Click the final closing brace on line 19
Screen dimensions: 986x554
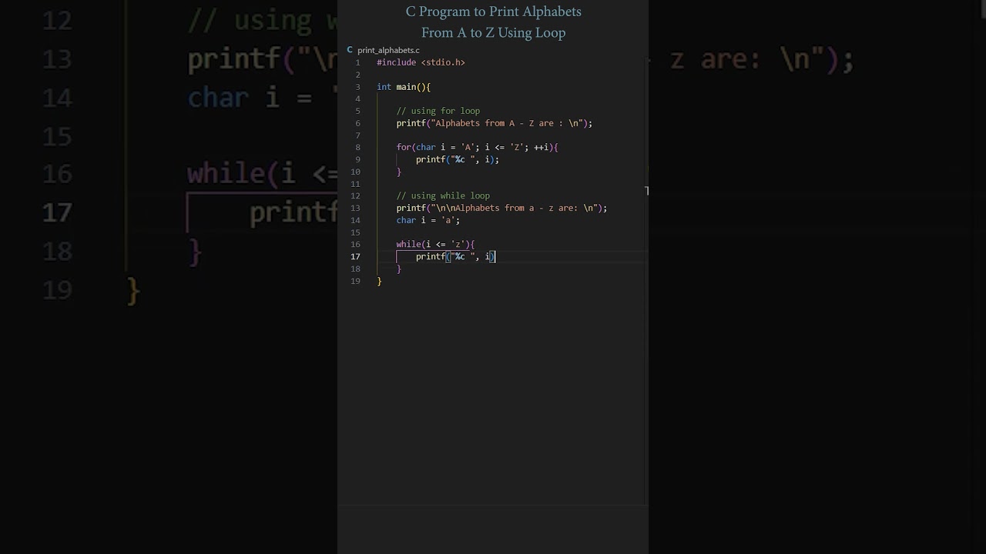pos(379,281)
